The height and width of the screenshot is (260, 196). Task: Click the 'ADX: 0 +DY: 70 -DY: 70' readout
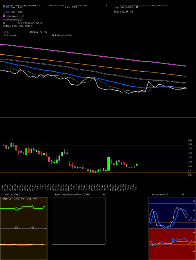19,199
